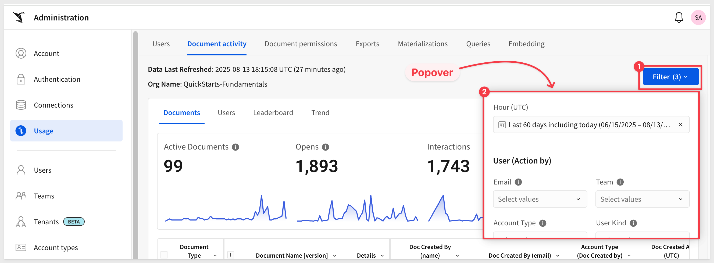Click the Hour (UTC) date range field
The width and height of the screenshot is (714, 263).
pyautogui.click(x=591, y=125)
